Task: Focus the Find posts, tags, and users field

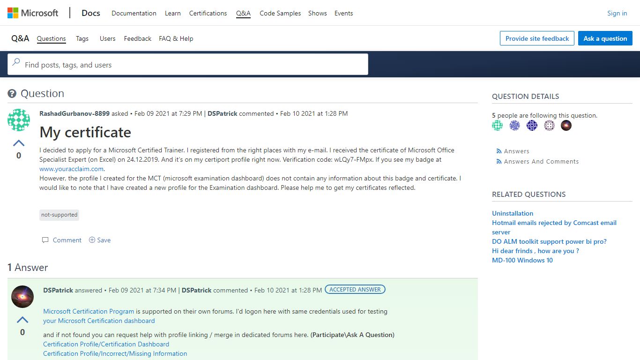Action: (188, 64)
